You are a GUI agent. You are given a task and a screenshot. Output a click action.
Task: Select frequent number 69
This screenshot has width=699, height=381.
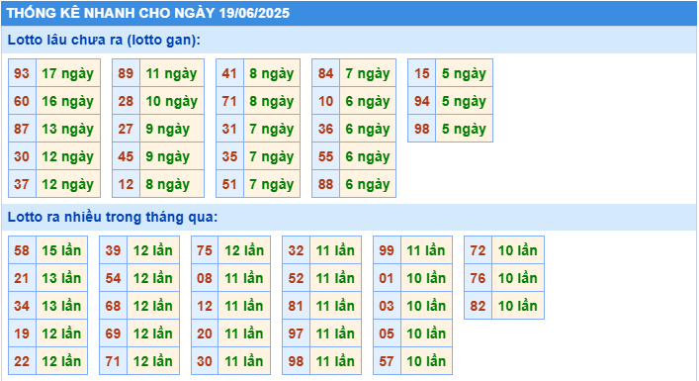tap(114, 333)
